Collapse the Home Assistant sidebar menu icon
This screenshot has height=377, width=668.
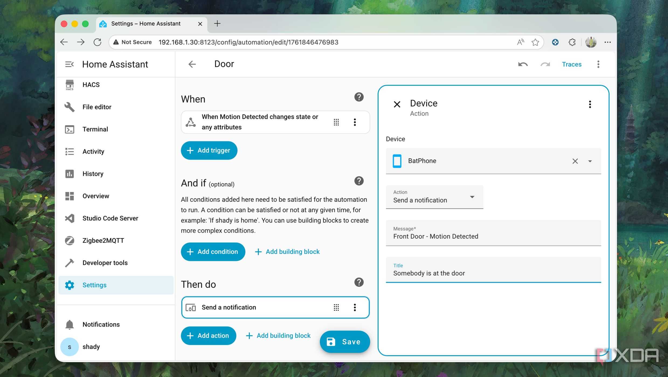pyautogui.click(x=69, y=64)
